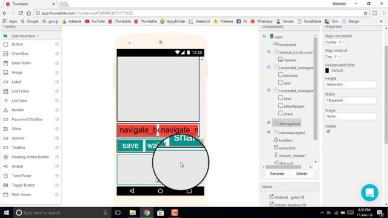This screenshot has height=218, width=388.
Task: Select the Switch palette component
Action: coord(18,167)
